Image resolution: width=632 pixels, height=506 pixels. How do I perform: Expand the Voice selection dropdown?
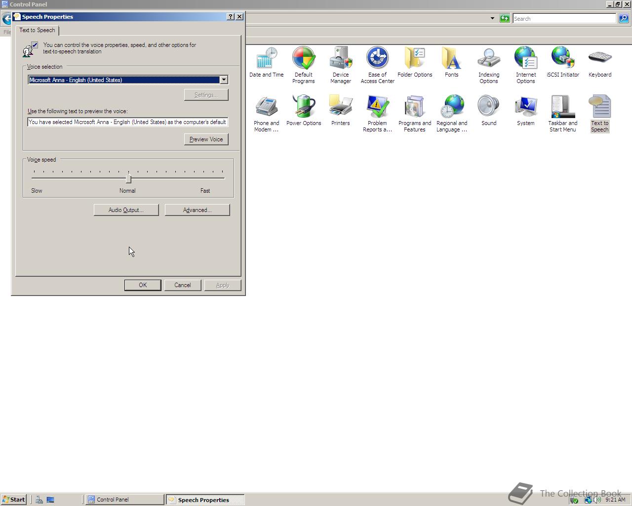[x=224, y=80]
